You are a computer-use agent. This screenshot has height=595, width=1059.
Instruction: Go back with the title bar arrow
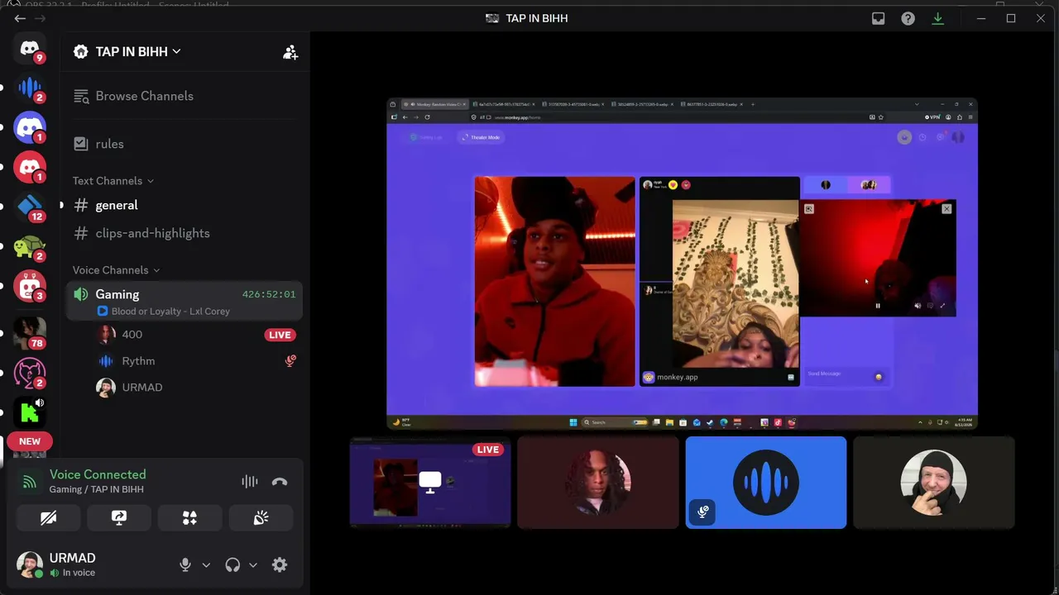pos(20,18)
